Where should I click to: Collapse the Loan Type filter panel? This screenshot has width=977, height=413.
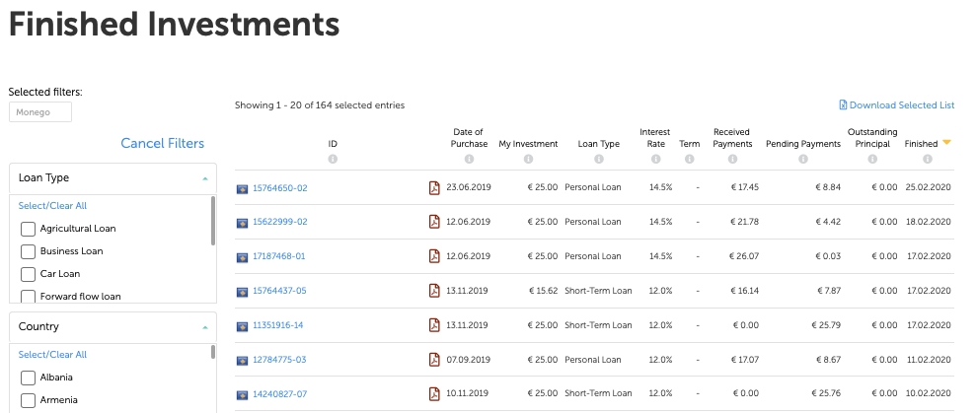click(x=204, y=178)
